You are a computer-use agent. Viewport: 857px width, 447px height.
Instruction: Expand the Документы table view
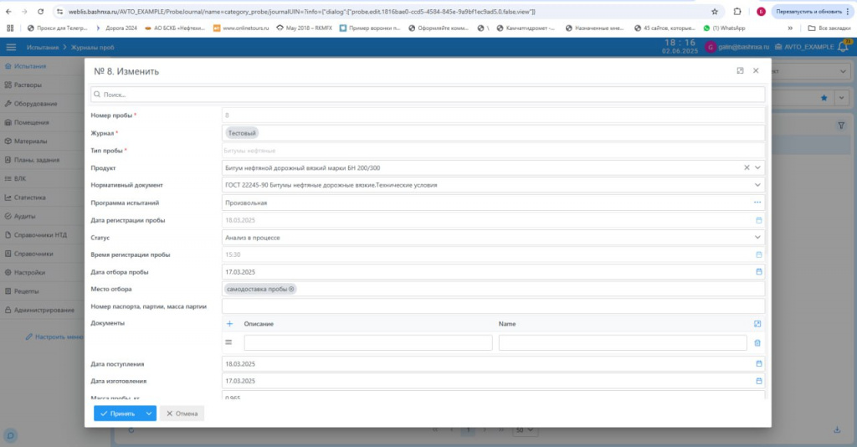tap(757, 323)
